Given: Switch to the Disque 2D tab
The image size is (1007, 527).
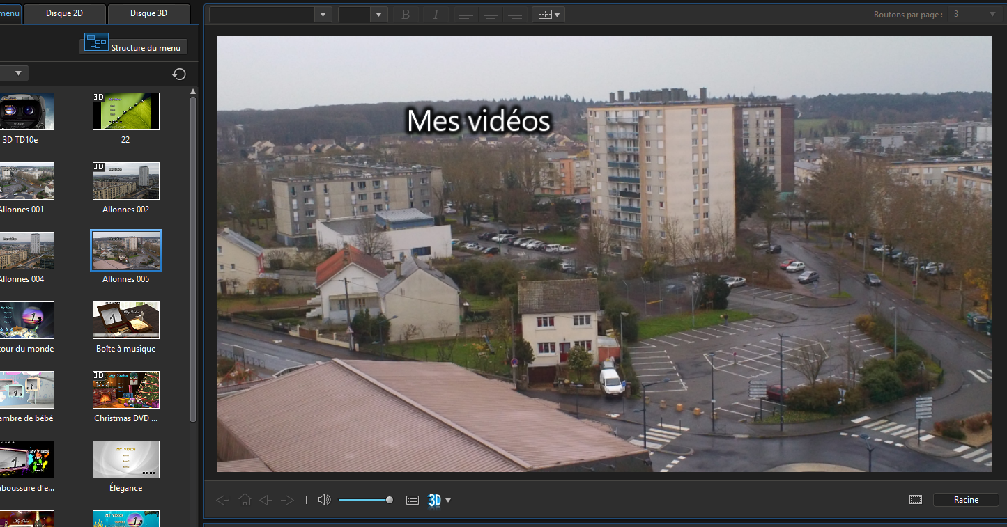Looking at the screenshot, I should tap(65, 14).
